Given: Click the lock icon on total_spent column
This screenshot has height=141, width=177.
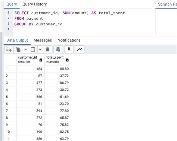Looking at the screenshot, I should [67, 60].
